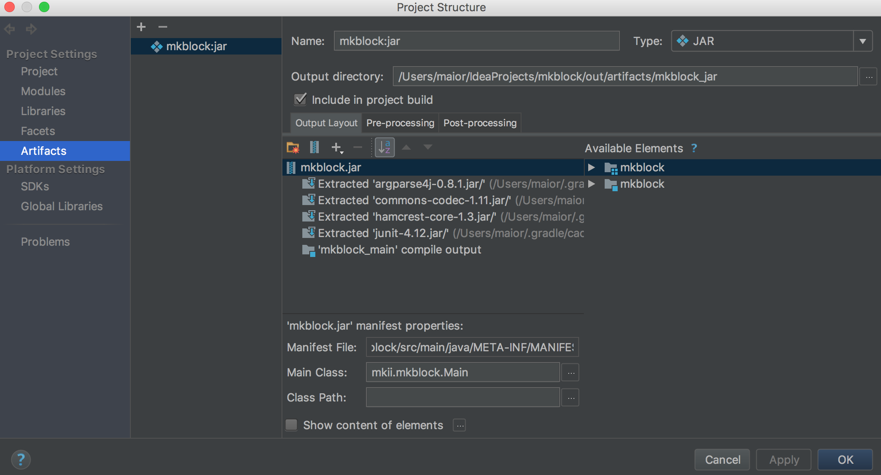Expand the first mkblock available element

coord(591,167)
